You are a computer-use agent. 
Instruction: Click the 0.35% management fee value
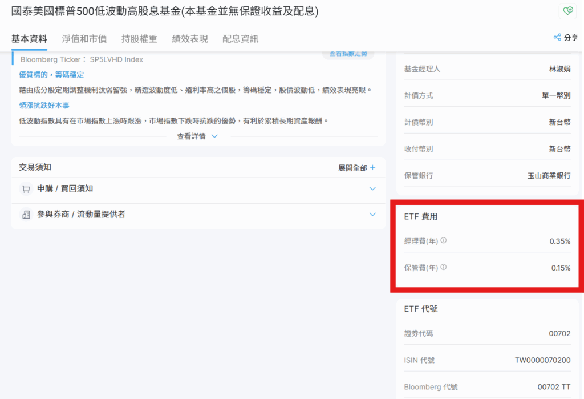click(560, 241)
